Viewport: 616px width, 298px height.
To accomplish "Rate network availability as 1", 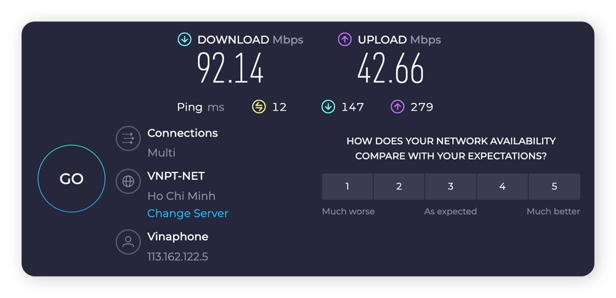I will click(x=347, y=187).
